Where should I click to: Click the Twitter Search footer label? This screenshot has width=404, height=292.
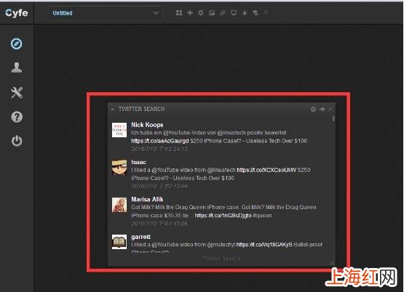(221, 259)
